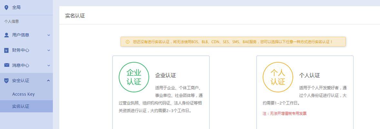Open the 消息中心 menu item
The height and width of the screenshot is (129, 380).
click(26, 65)
